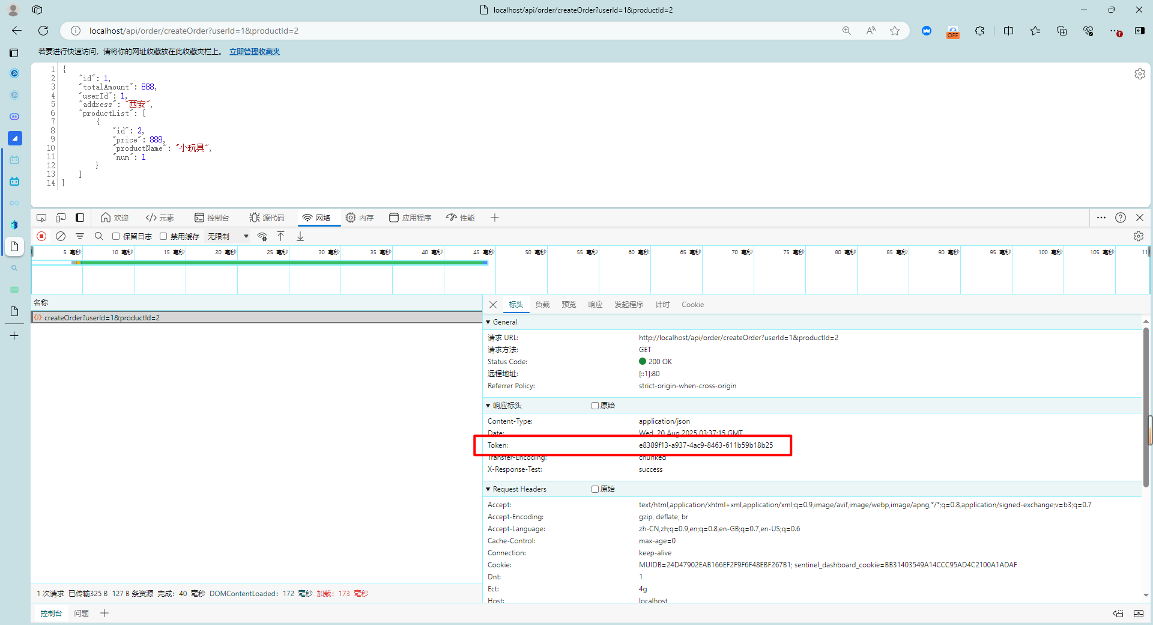This screenshot has height=625, width=1153.
Task: Add a new tool tab in DevTools
Action: pyautogui.click(x=495, y=218)
